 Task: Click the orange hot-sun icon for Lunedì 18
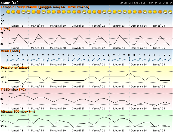tap(18, 12)
